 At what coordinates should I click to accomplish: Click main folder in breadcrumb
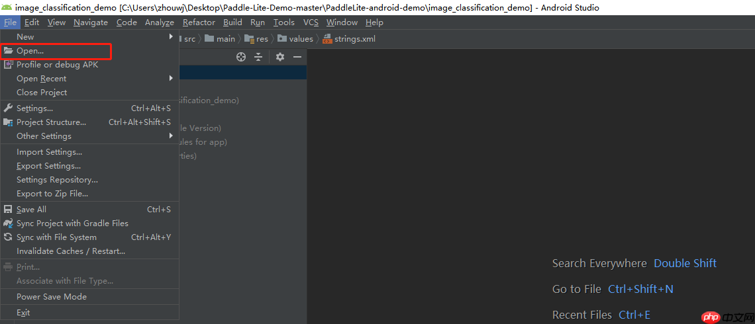[x=226, y=39]
